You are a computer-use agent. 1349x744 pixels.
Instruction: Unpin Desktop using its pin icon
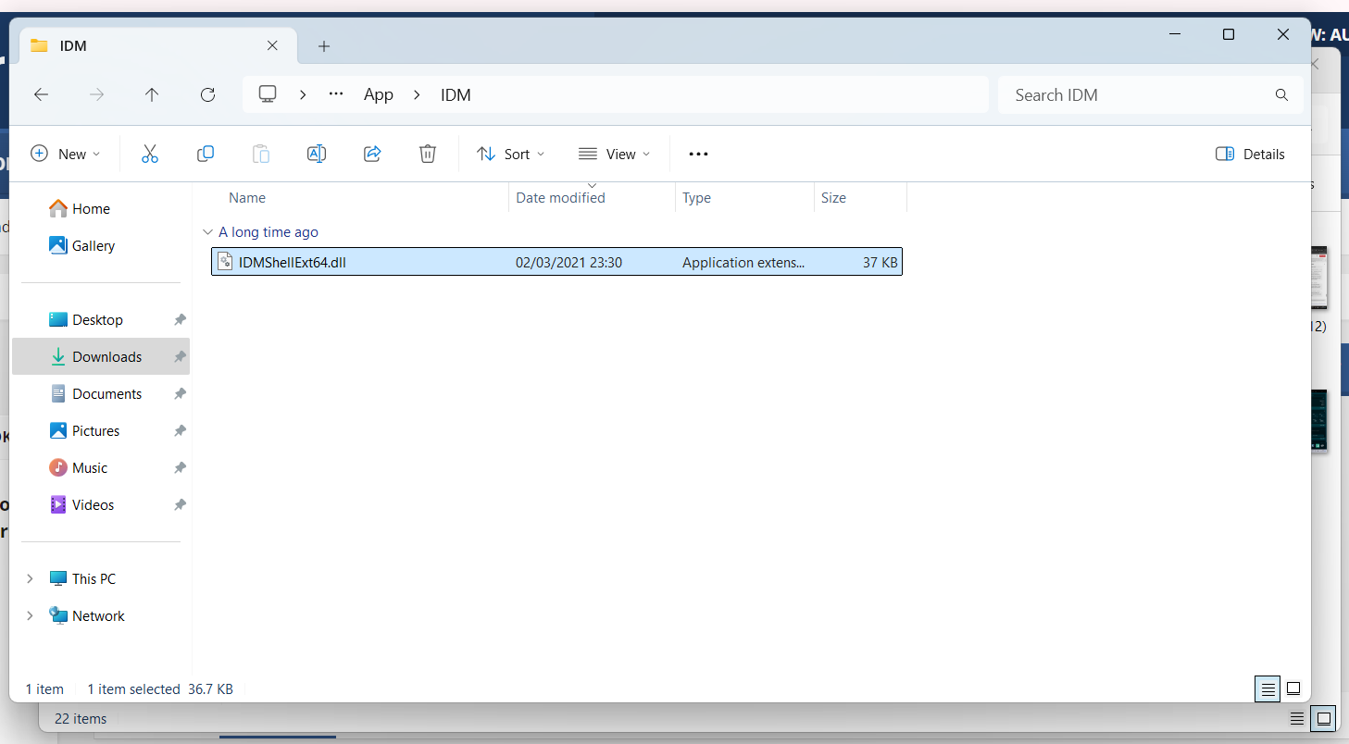click(x=180, y=320)
